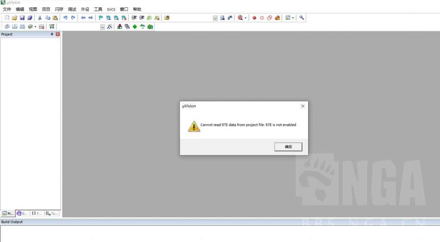The image size is (440, 242).
Task: Go to the previous bookmark
Action: [x=108, y=18]
